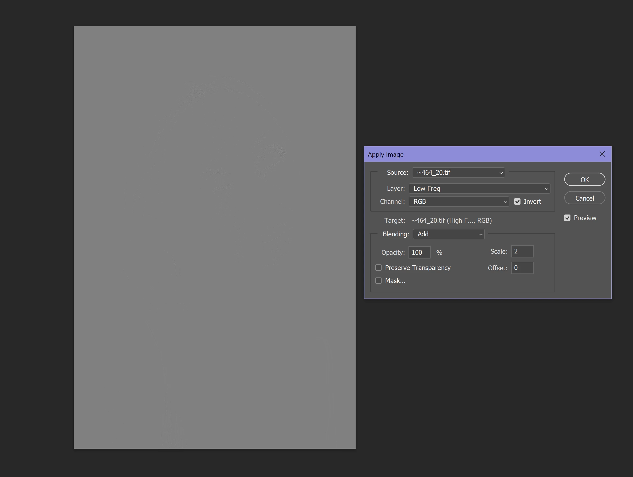Enable the Mask checkbox
The height and width of the screenshot is (477, 633).
pyautogui.click(x=378, y=281)
